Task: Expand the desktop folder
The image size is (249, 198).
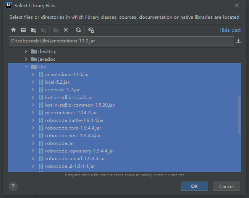Action: pyautogui.click(x=26, y=52)
